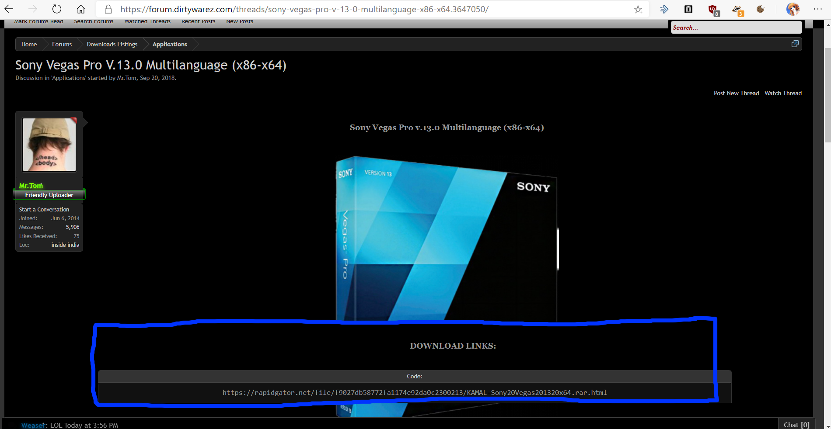
Task: Go to the Forums breadcrumb
Action: click(62, 44)
